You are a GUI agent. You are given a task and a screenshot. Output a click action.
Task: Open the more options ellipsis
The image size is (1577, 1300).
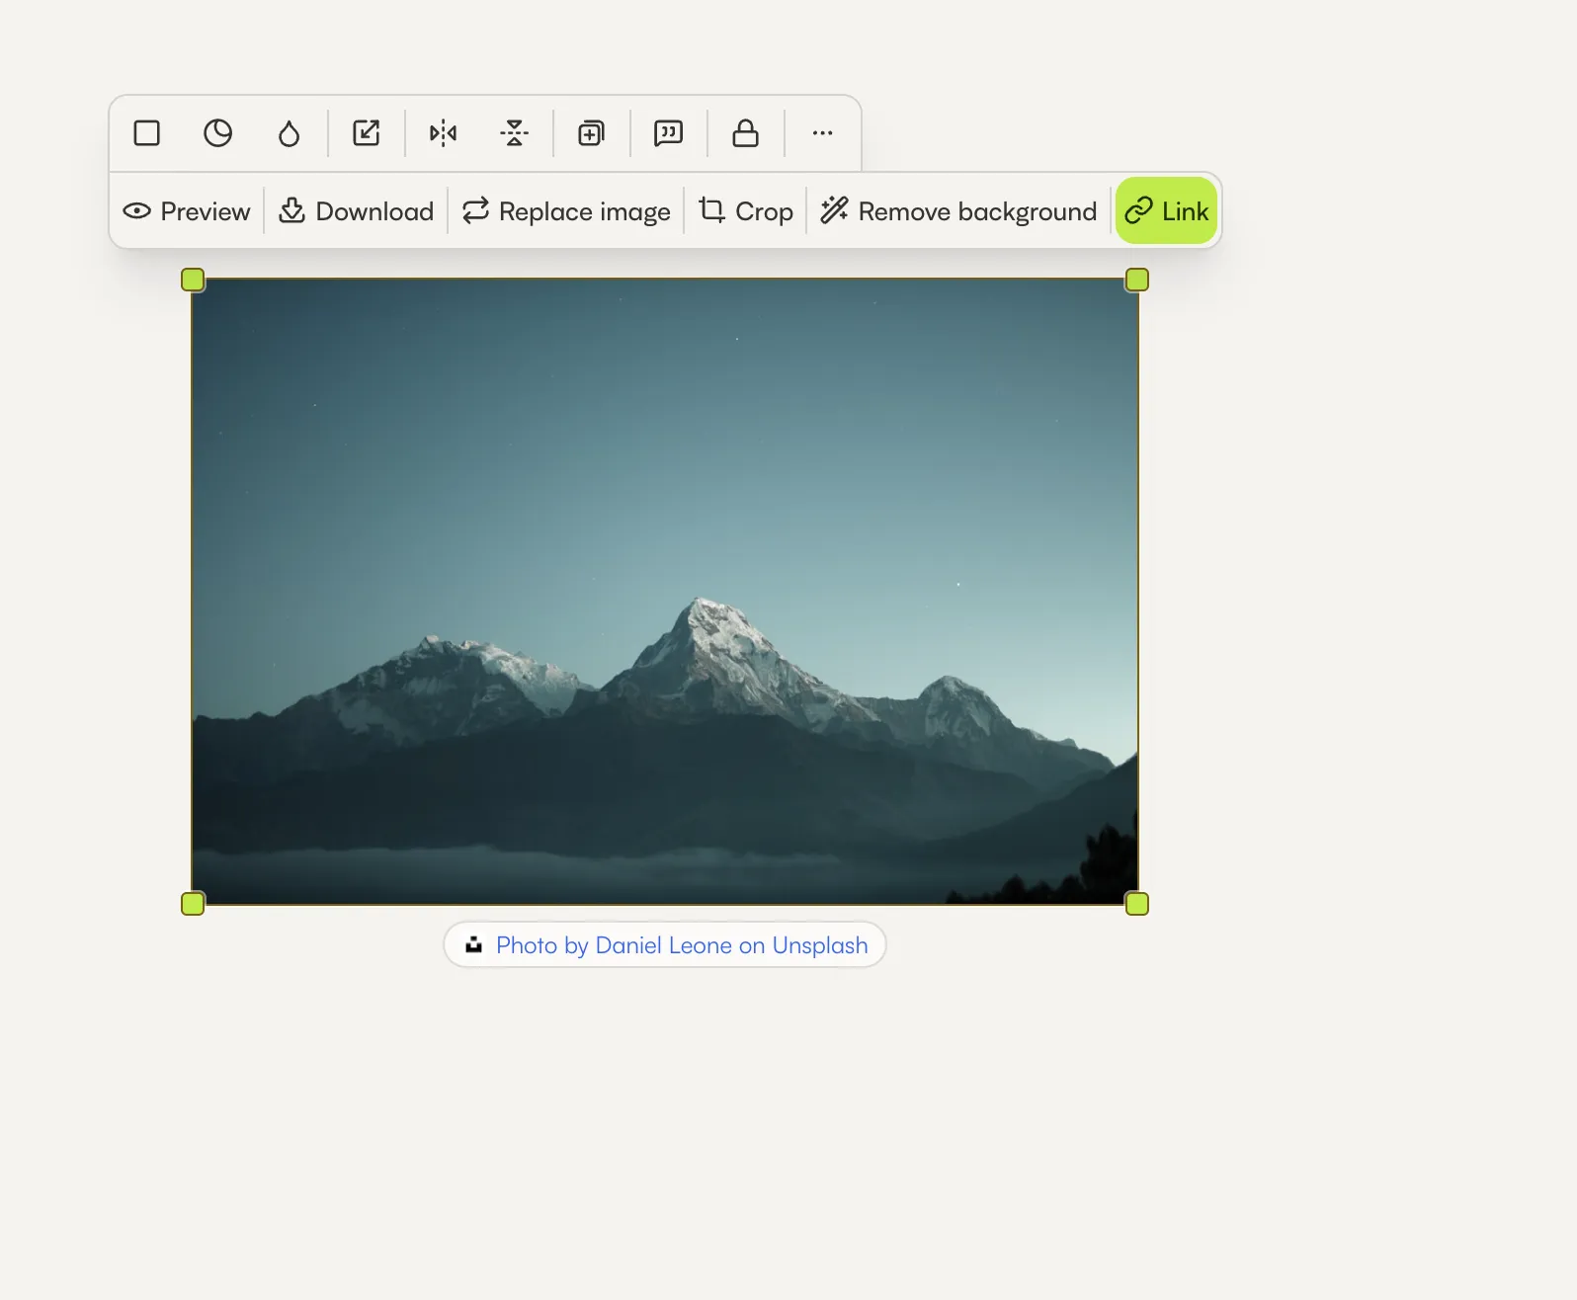pyautogui.click(x=823, y=133)
